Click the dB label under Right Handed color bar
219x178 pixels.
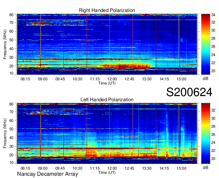pos(205,79)
